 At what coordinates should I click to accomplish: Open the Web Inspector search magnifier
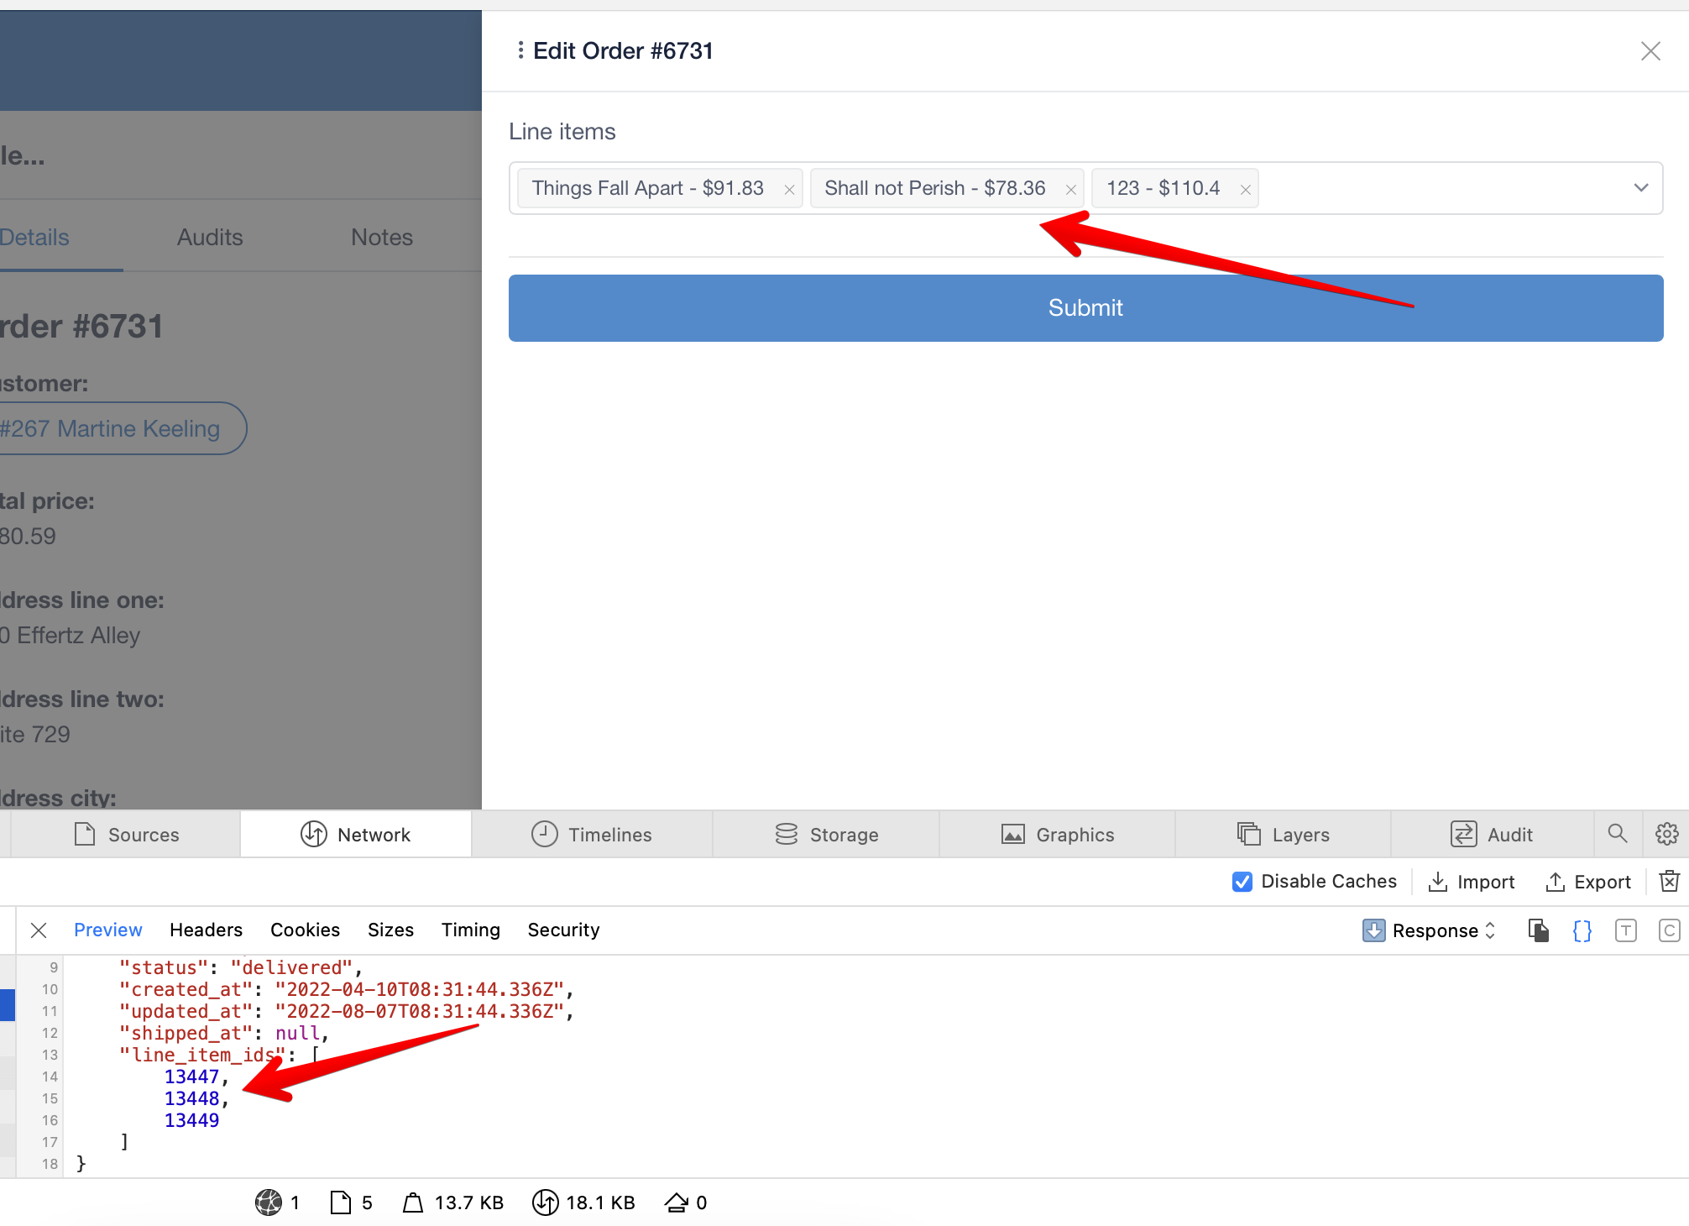point(1618,834)
